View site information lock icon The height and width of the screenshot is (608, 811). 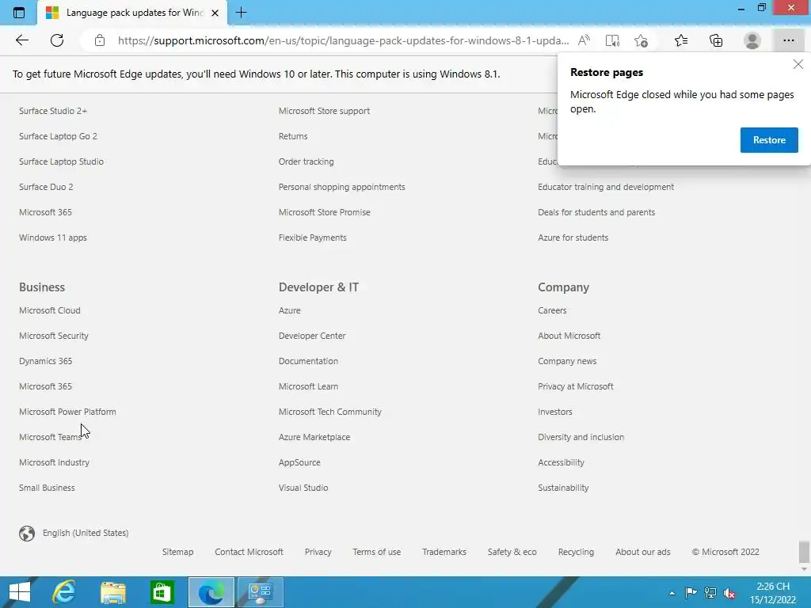pyautogui.click(x=100, y=40)
